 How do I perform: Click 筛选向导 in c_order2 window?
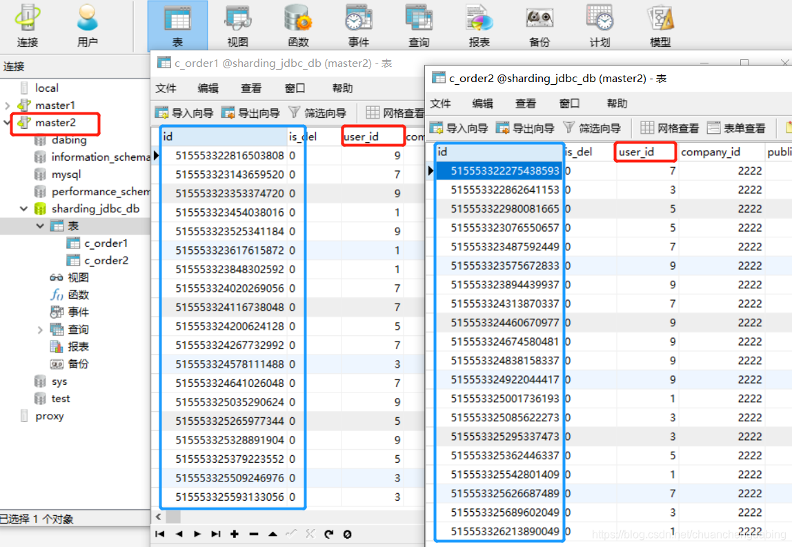tap(592, 128)
